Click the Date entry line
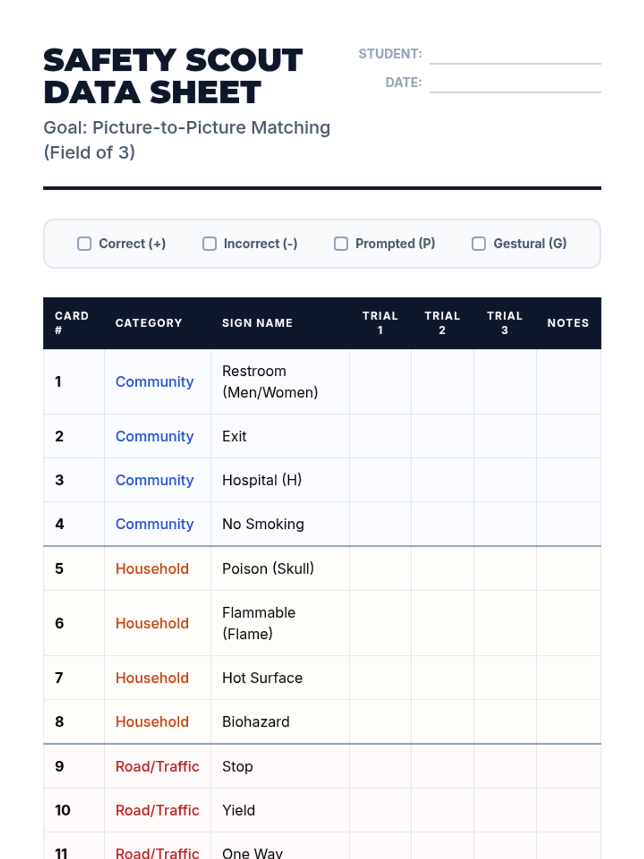Screen dimensions: 644x859 click(515, 84)
